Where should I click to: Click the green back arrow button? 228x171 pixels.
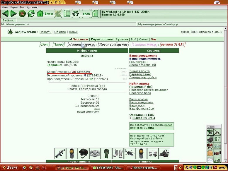point(6,14)
